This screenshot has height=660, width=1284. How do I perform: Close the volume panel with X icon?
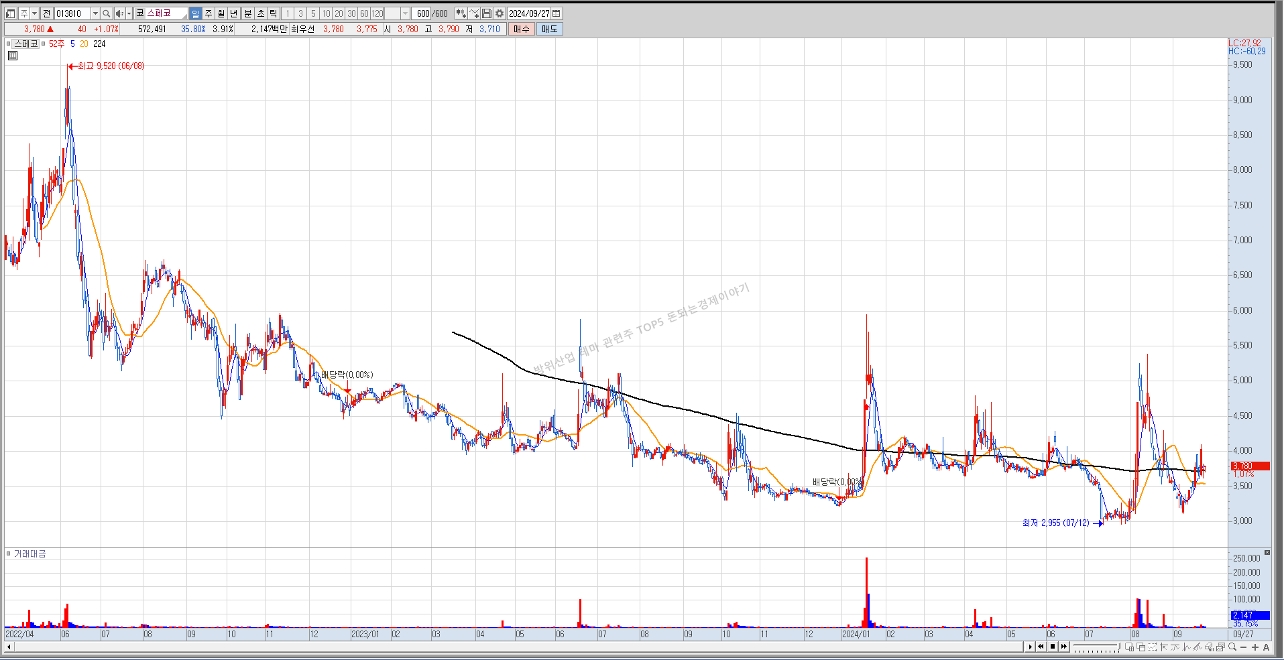(1267, 552)
